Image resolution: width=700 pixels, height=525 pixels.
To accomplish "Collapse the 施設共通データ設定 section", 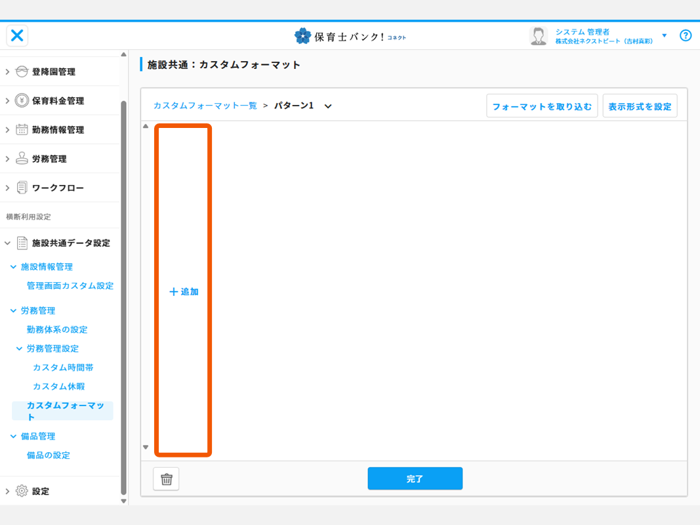I will pos(7,243).
